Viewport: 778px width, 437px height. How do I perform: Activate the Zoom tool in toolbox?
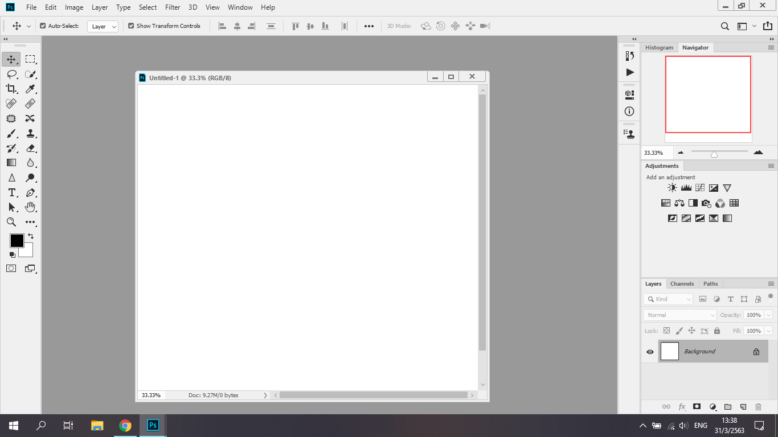coord(11,222)
